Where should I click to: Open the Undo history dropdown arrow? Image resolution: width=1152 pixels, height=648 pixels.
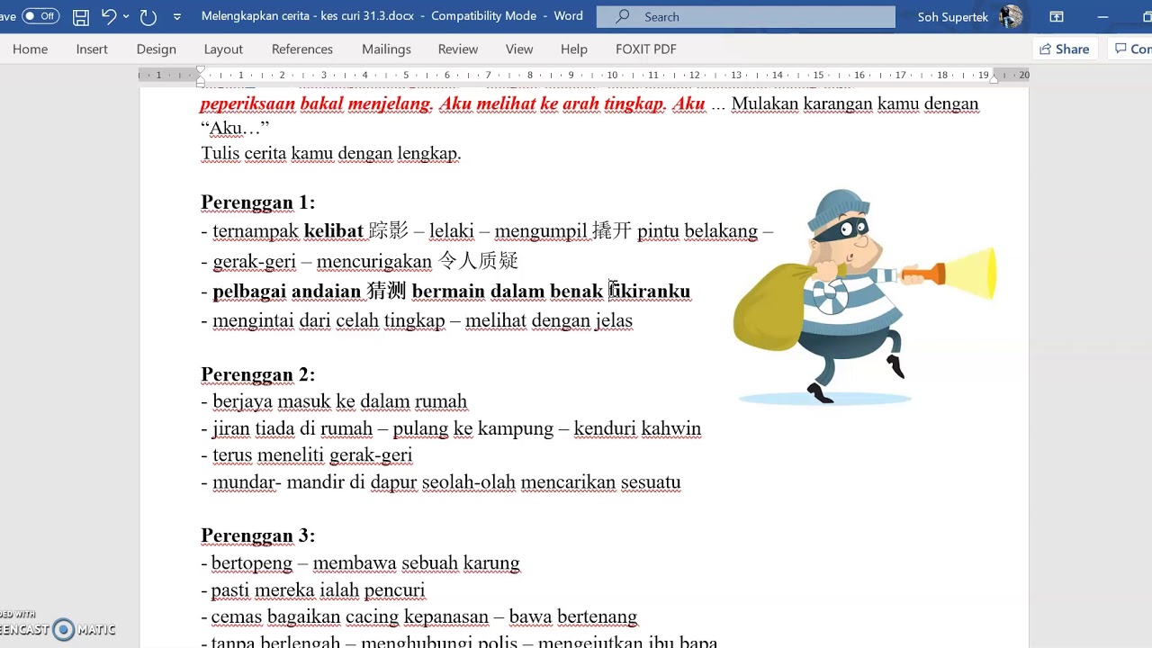(126, 16)
